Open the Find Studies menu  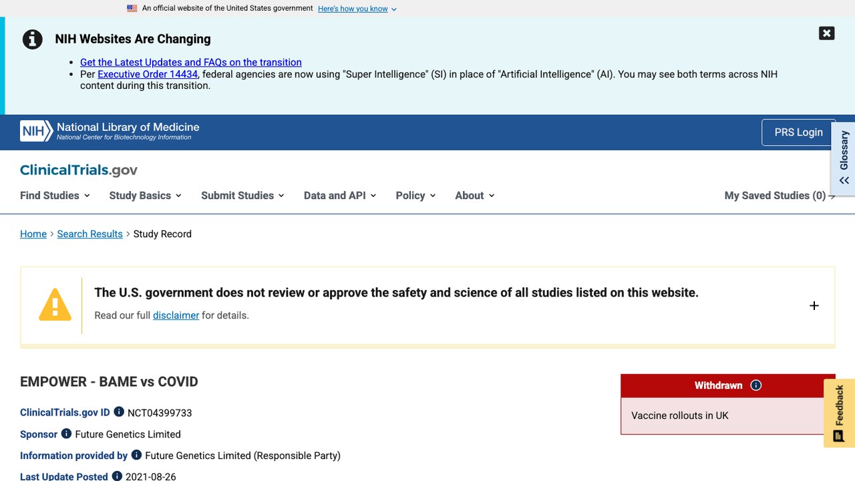point(55,196)
